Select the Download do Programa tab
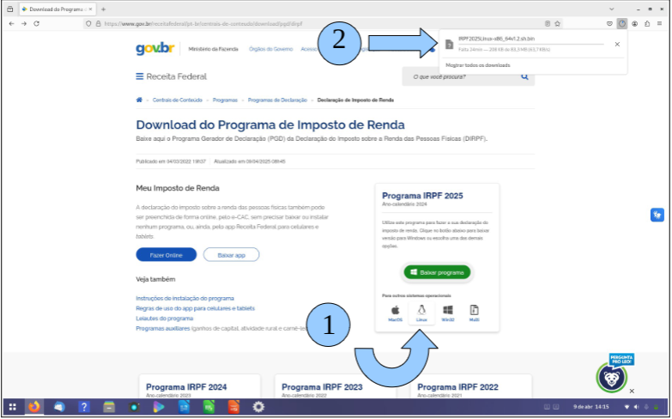Screen dimensions: 672x419 (x=58, y=9)
